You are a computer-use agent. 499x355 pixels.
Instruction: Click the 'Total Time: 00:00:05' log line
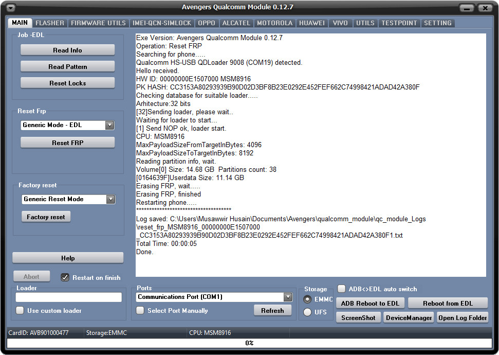pyautogui.click(x=167, y=244)
